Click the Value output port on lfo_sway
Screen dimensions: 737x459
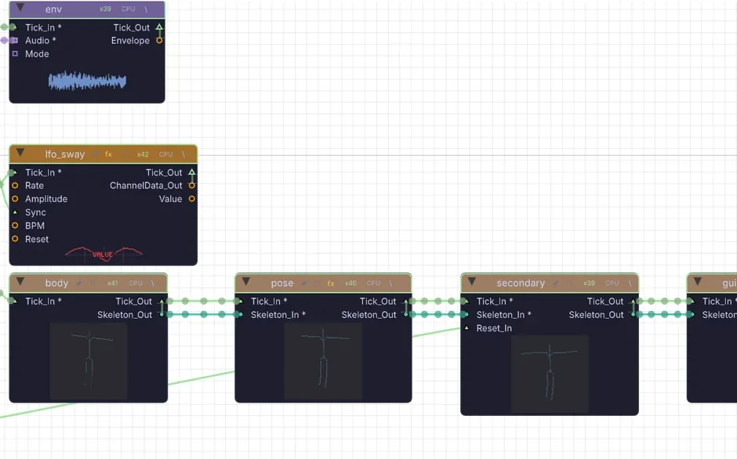[x=192, y=199]
